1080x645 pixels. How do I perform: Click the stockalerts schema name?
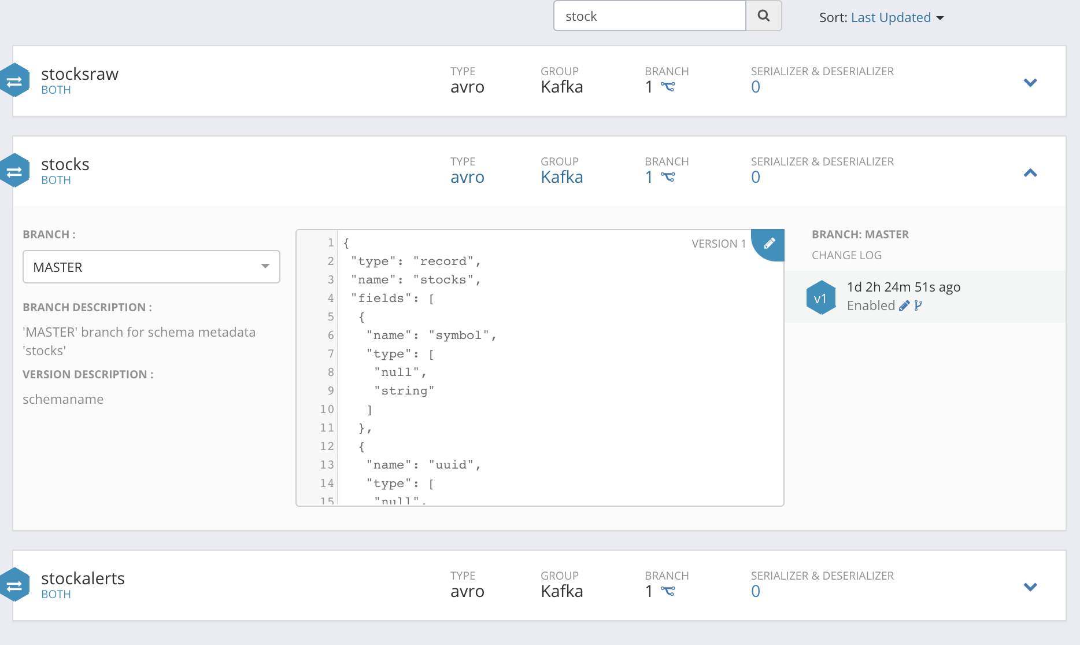tap(83, 578)
